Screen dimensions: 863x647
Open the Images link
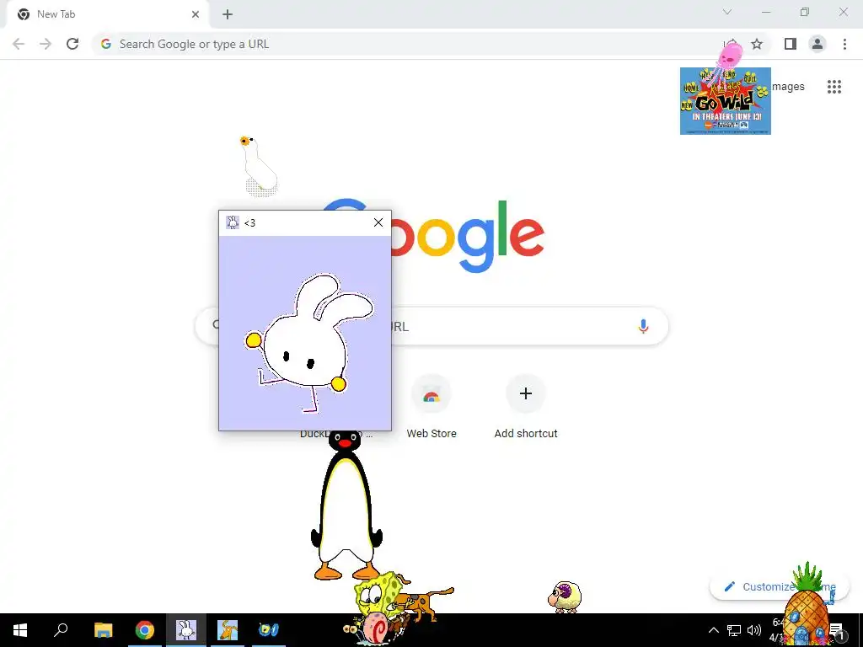788,87
